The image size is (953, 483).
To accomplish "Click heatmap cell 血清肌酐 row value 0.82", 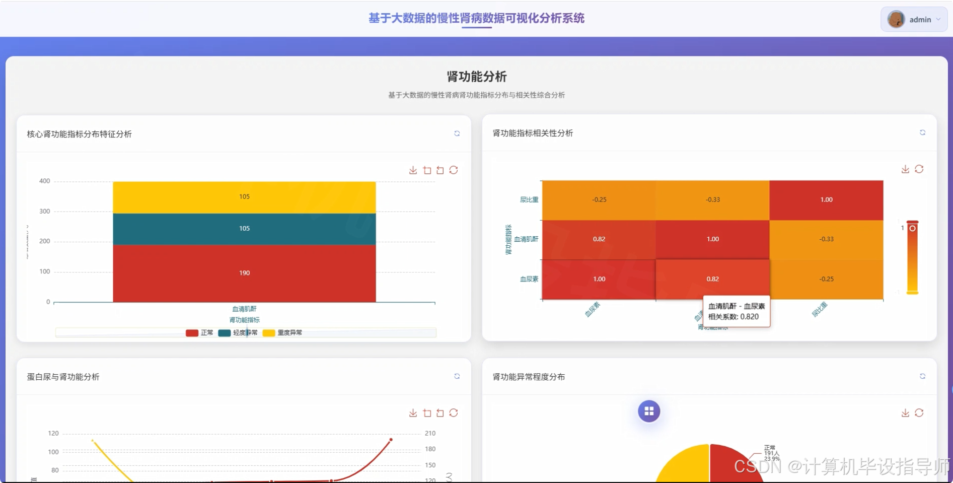I will [599, 239].
